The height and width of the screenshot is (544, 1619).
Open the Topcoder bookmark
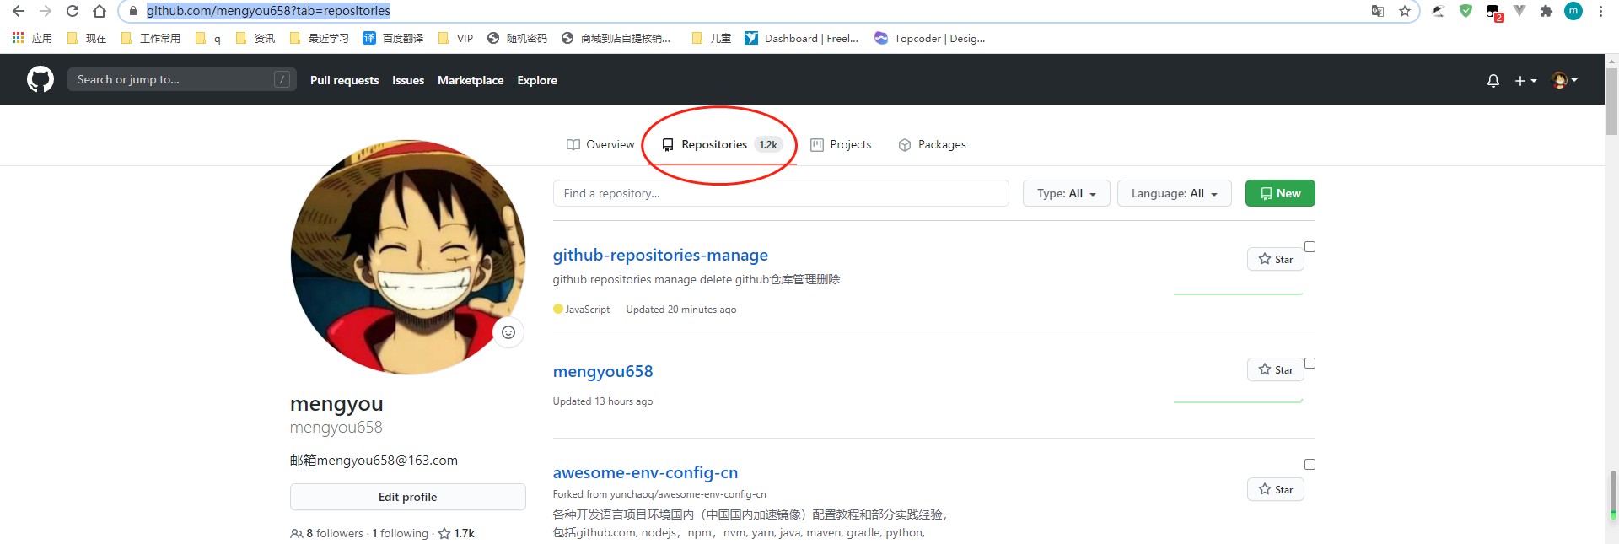tap(929, 38)
